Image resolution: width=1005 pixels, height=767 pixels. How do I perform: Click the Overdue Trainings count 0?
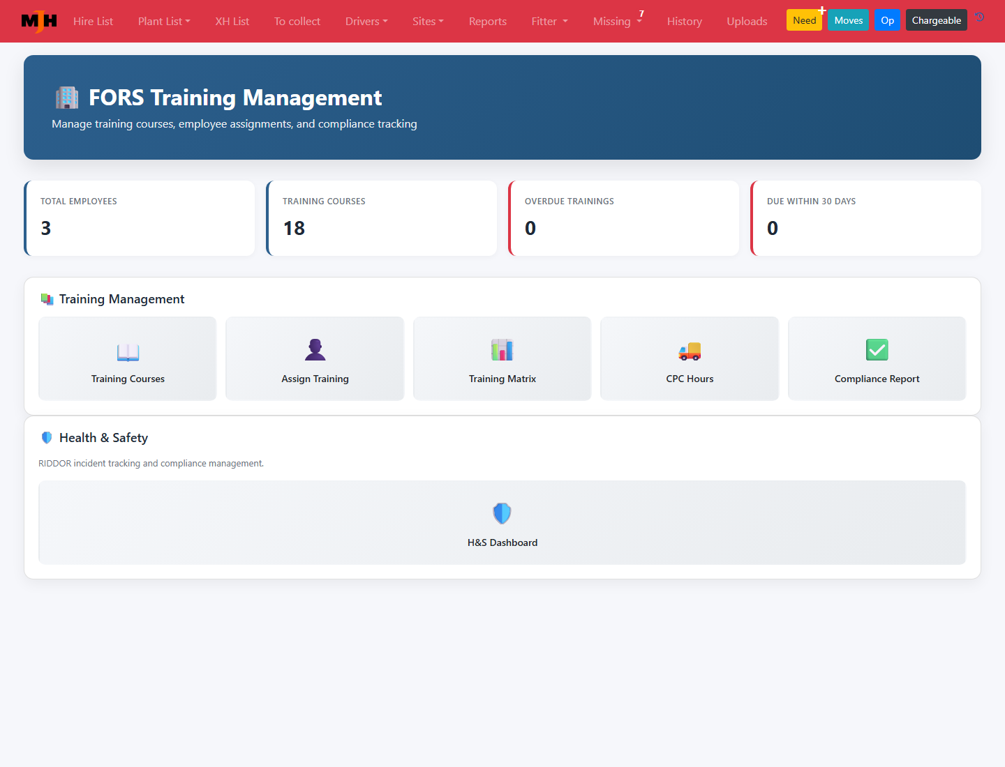coord(530,228)
